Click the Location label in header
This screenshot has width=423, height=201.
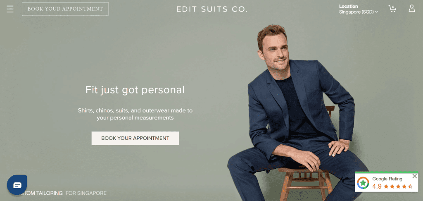(x=349, y=6)
